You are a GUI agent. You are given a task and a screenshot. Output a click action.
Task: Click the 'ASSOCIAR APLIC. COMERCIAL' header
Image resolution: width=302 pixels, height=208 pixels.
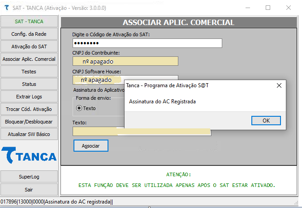point(178,22)
